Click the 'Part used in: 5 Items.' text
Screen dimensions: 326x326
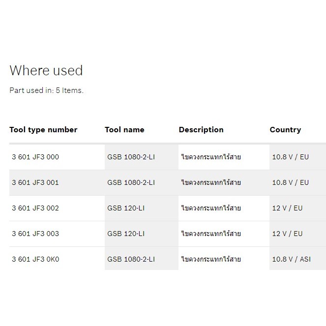coord(46,90)
